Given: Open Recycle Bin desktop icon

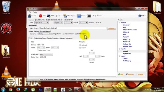Looking at the screenshot, I should [x=6, y=8].
